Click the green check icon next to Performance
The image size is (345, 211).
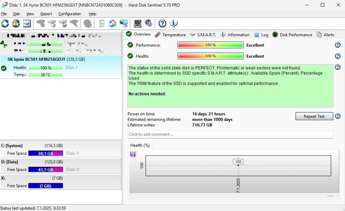pyautogui.click(x=130, y=45)
